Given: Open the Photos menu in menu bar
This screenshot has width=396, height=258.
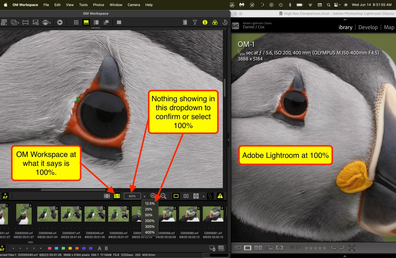Looking at the screenshot, I should coord(98,5).
